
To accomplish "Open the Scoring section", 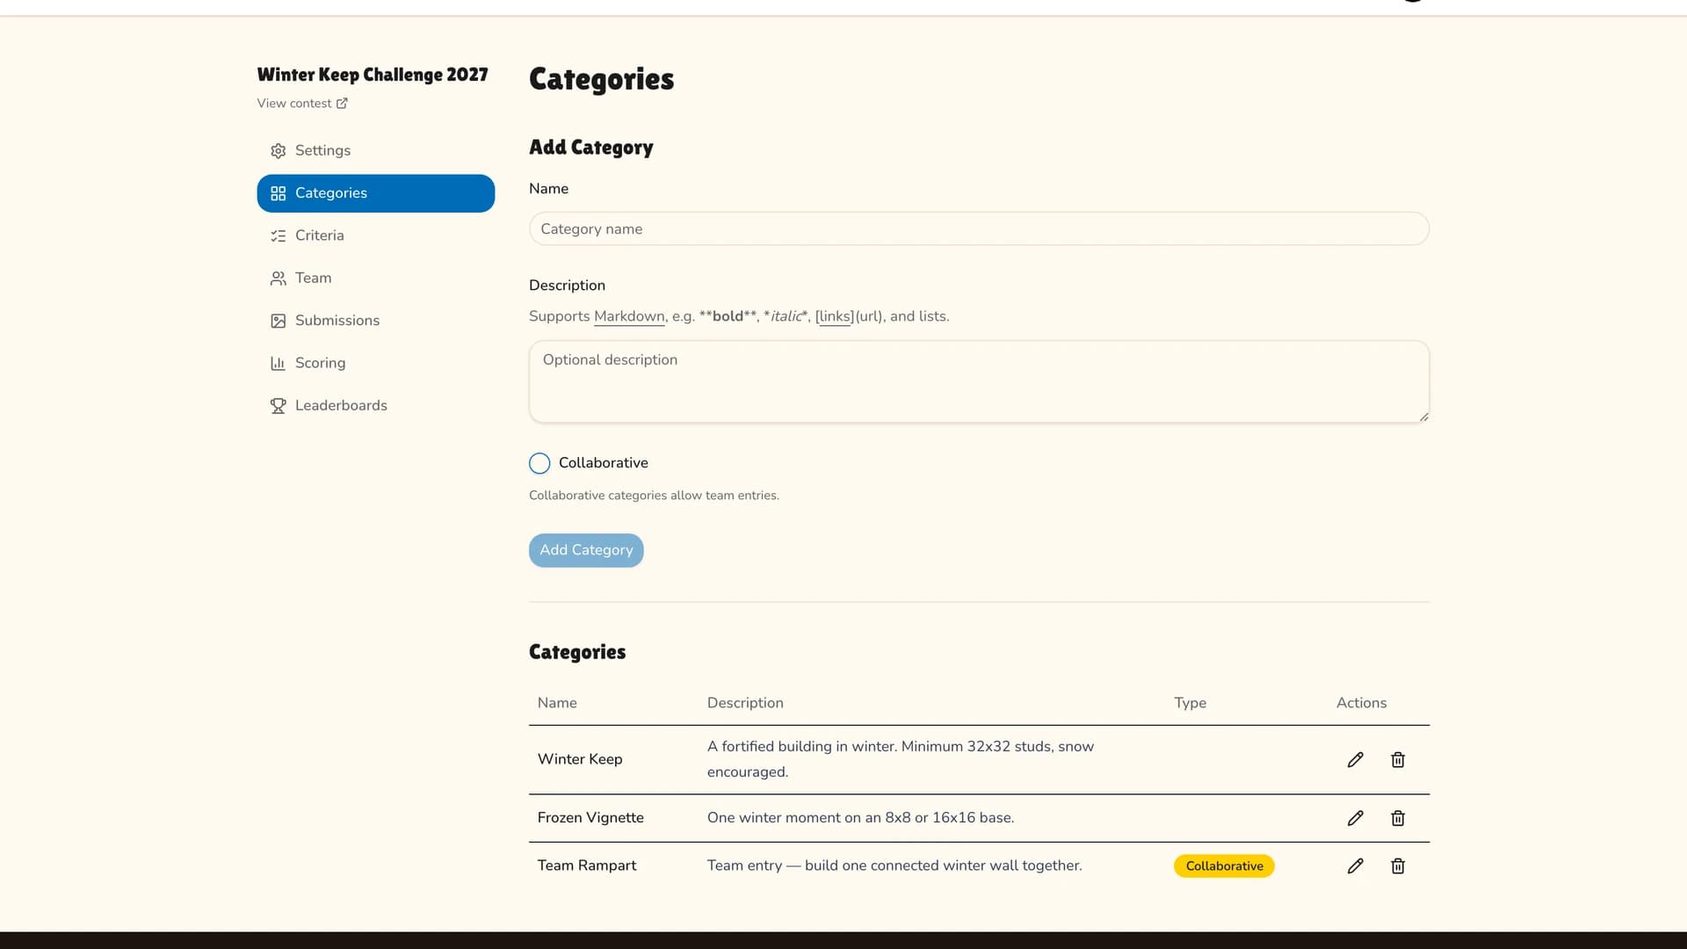I will [x=375, y=363].
